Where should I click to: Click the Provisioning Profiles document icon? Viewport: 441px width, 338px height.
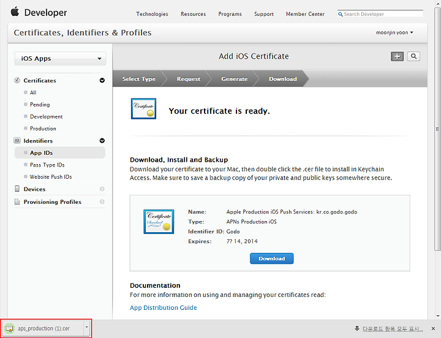[17, 201]
